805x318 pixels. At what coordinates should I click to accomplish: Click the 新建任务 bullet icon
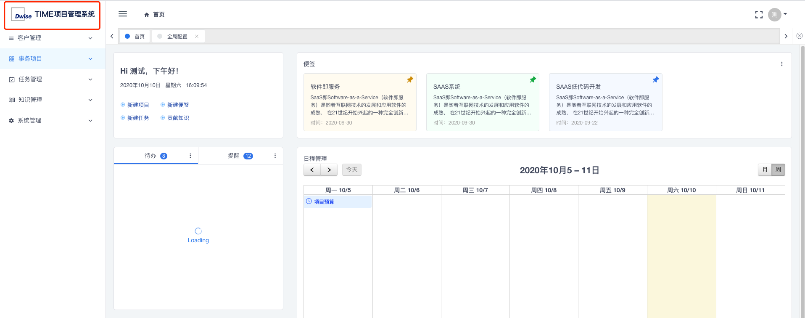point(123,118)
